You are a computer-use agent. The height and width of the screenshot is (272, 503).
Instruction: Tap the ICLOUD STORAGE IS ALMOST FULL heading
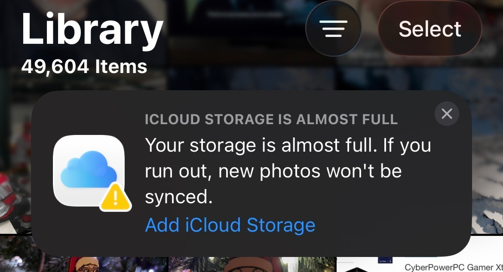[271, 119]
